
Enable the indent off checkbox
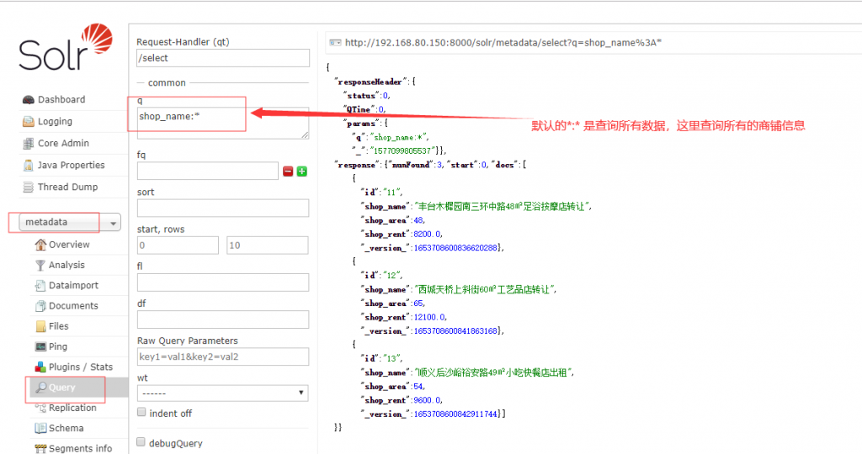[141, 413]
